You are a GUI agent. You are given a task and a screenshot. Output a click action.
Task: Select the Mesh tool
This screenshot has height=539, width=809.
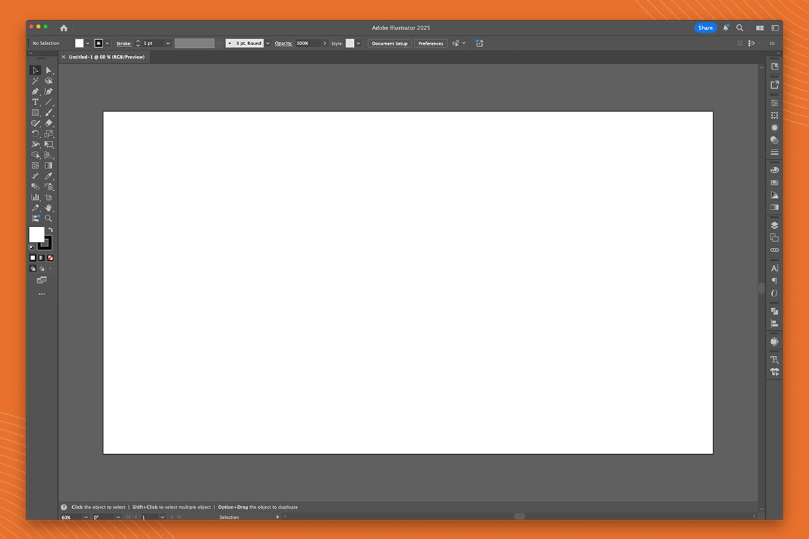[36, 165]
